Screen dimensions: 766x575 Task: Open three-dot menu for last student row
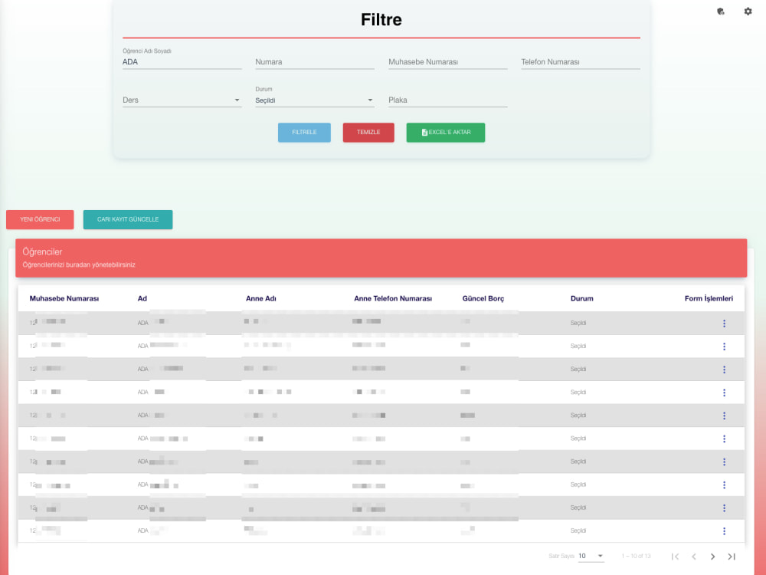point(724,531)
